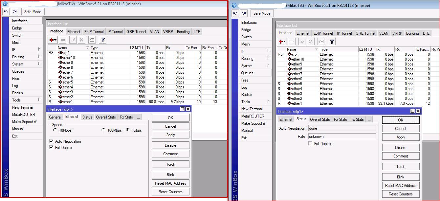Screen dimensions: 440x201
Task: Click Undo icon in left WinBox window
Action: click(6, 11)
